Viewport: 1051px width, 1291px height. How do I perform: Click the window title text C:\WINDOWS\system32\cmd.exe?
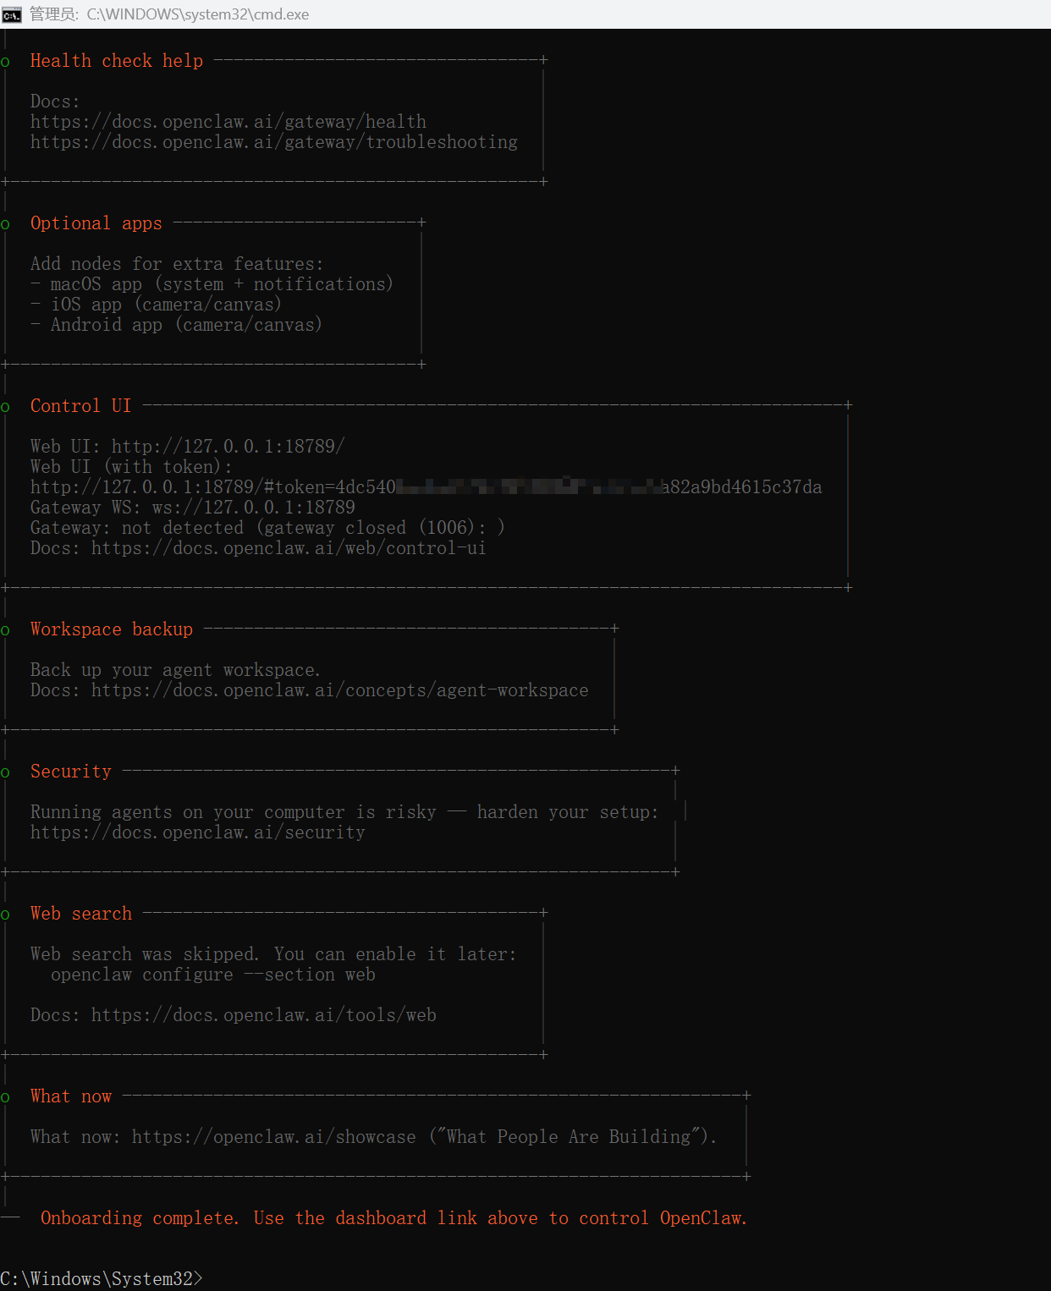point(197,14)
